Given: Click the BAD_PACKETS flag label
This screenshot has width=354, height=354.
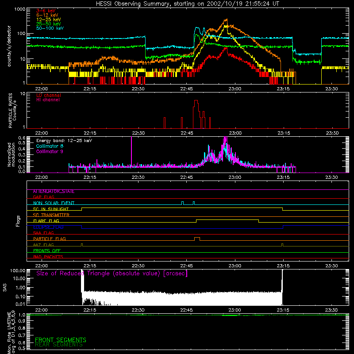Looking at the screenshot, I should click(x=48, y=257).
